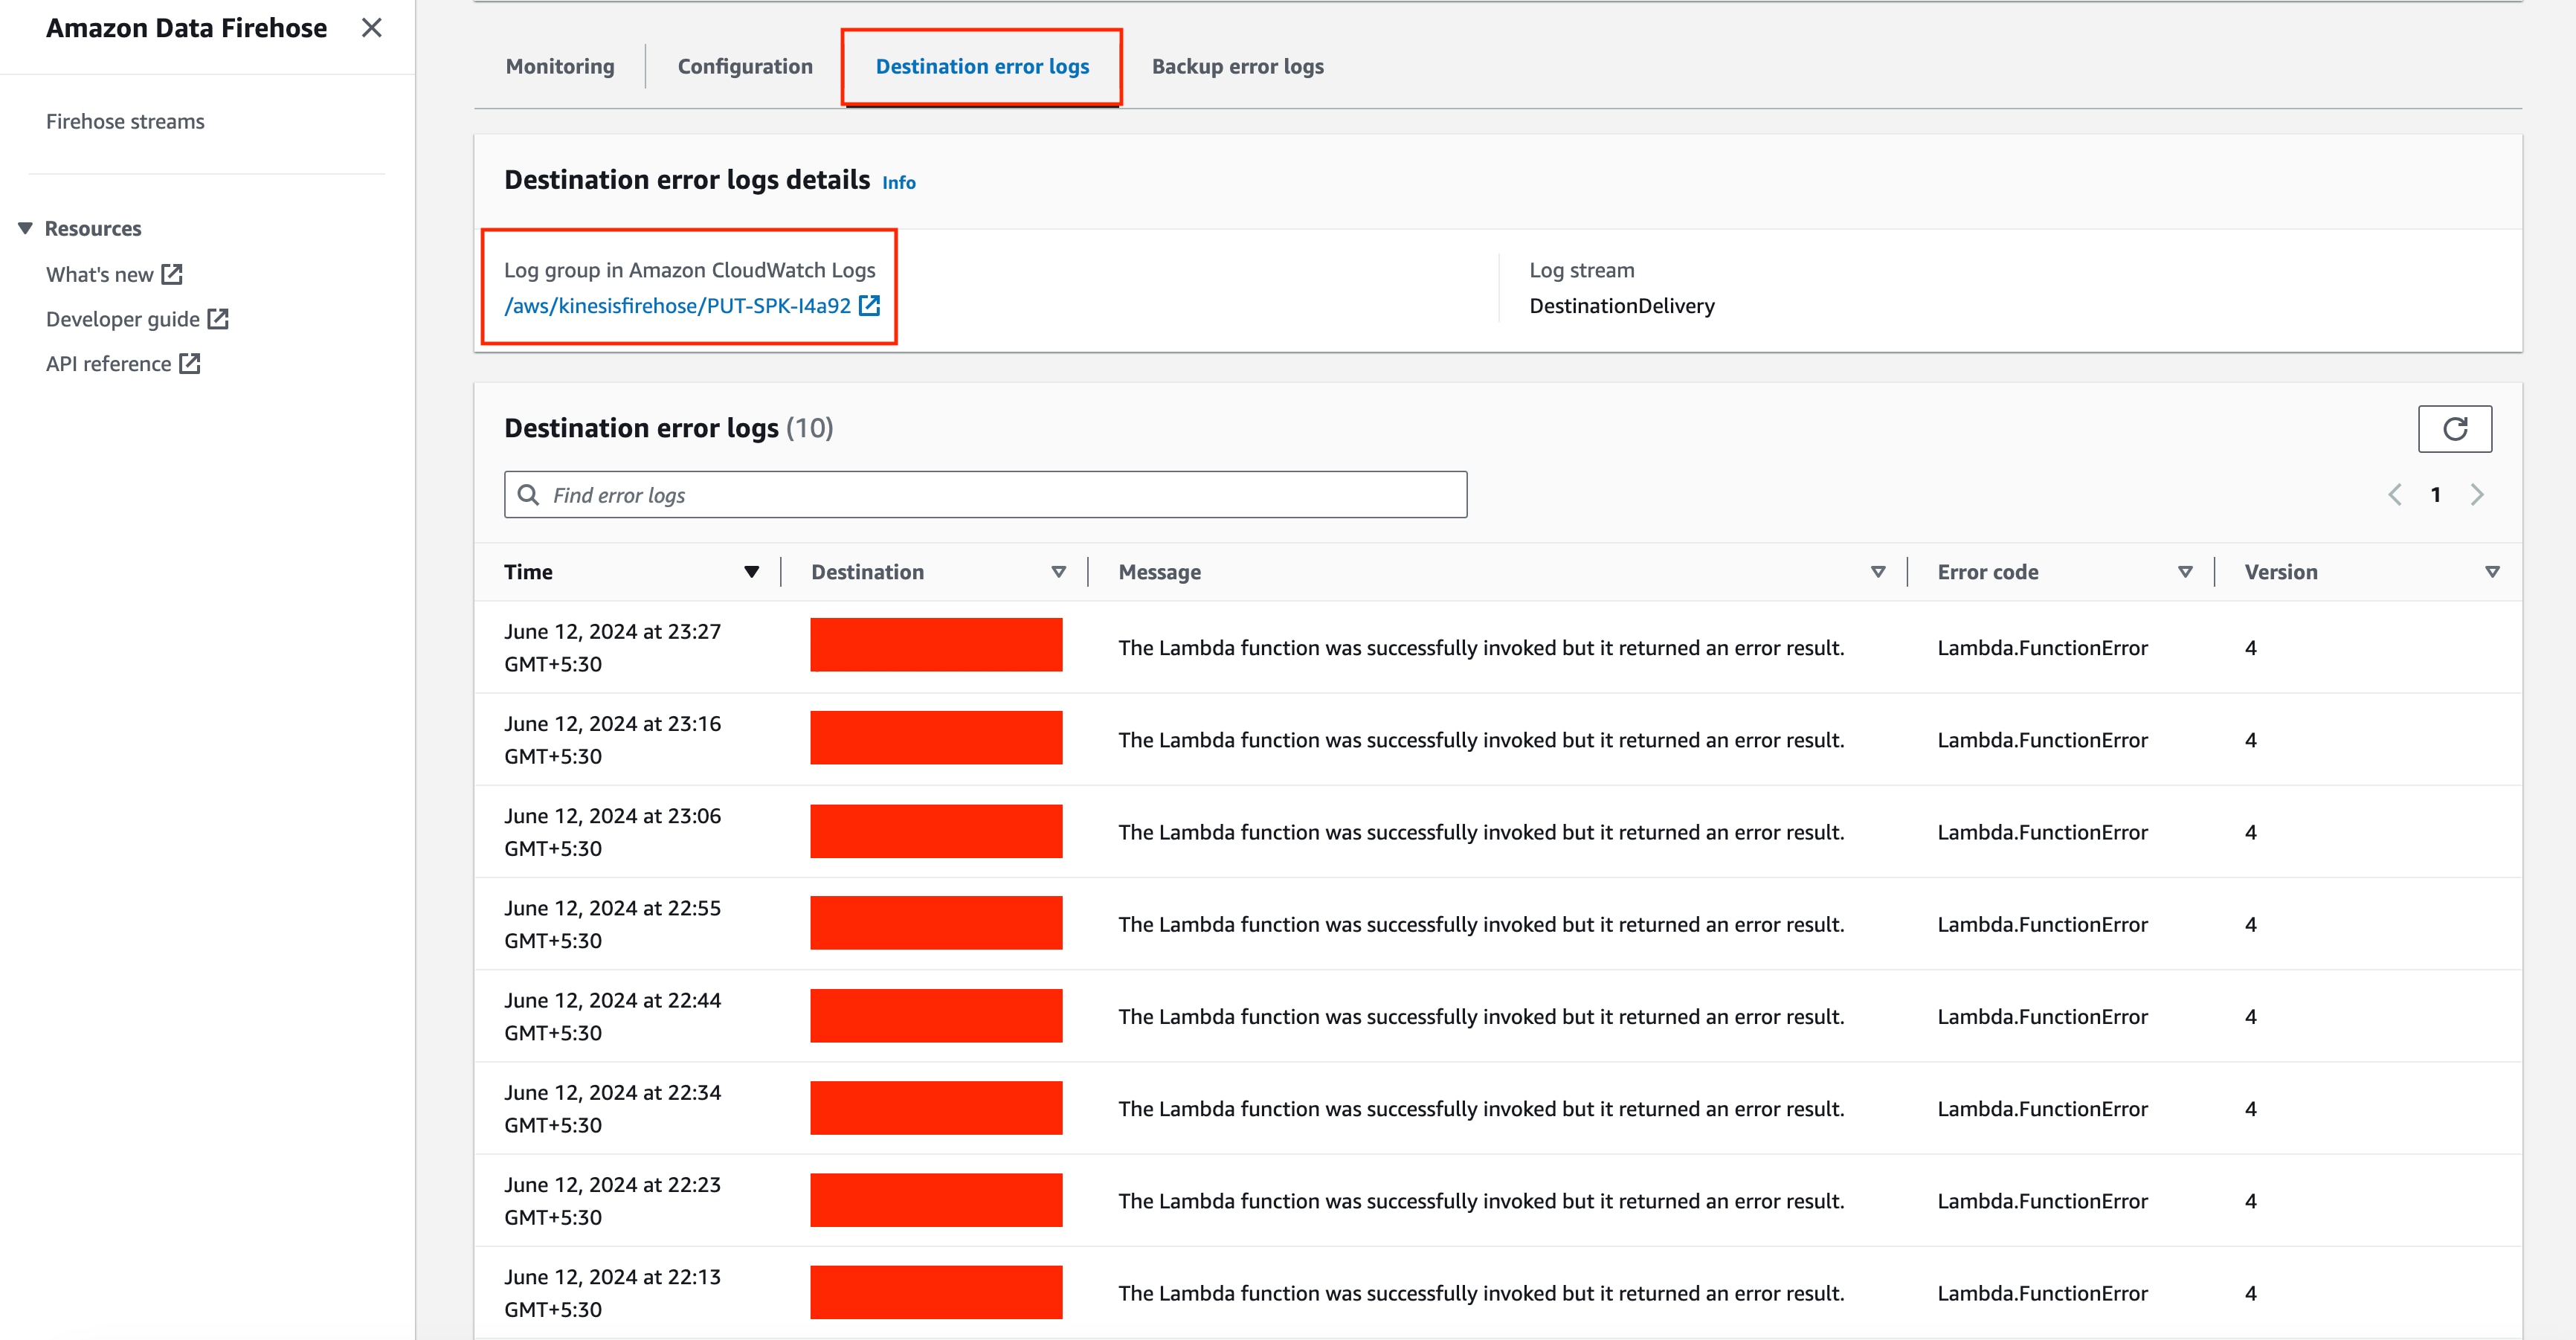The image size is (2576, 1340).
Task: Switch to the Monitoring tab
Action: (560, 66)
